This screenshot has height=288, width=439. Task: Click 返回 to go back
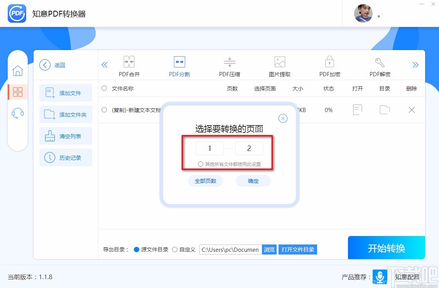[52, 65]
